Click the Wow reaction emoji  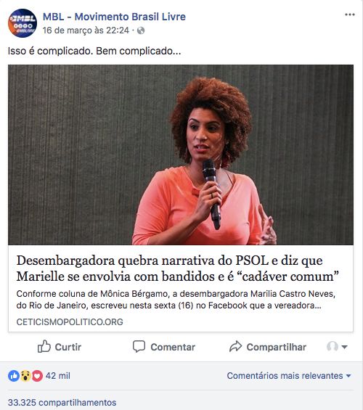pos(25,376)
